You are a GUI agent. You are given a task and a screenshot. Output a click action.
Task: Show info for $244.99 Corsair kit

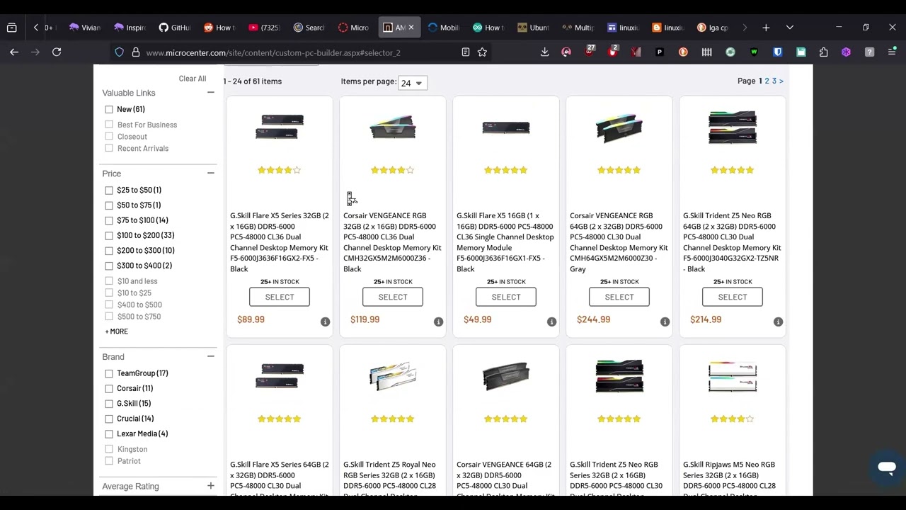tap(665, 322)
